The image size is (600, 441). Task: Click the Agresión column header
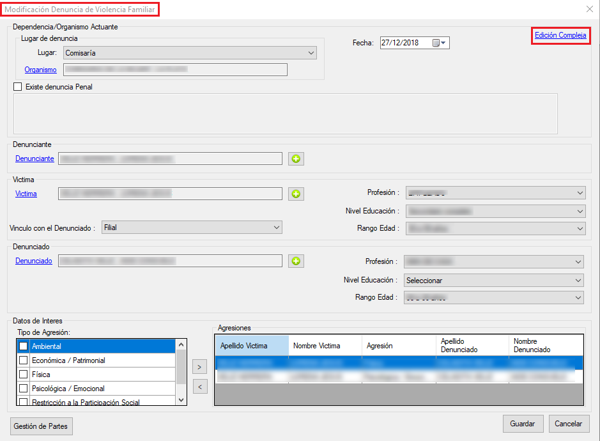[398, 346]
